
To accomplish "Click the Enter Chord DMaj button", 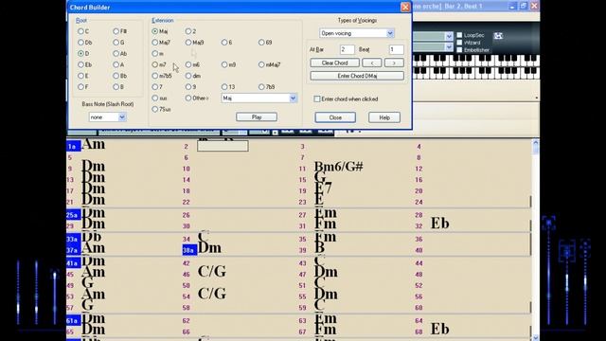I will pyautogui.click(x=357, y=76).
